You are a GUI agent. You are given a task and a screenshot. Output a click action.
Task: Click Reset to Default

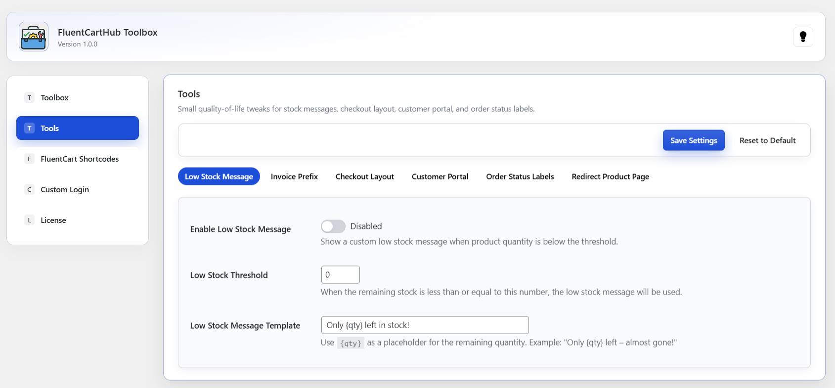coord(767,140)
